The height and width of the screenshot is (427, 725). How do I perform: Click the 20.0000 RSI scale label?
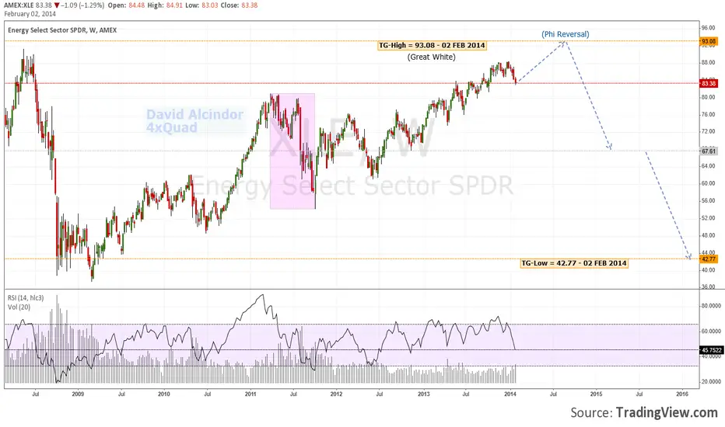pyautogui.click(x=711, y=382)
